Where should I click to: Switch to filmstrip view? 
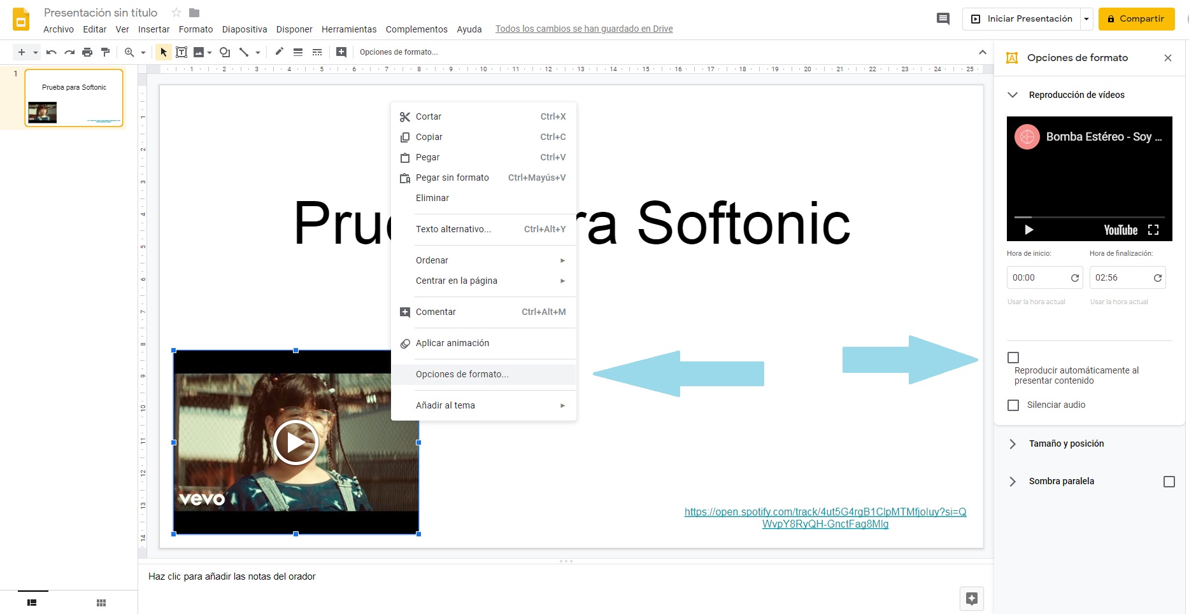tap(32, 603)
